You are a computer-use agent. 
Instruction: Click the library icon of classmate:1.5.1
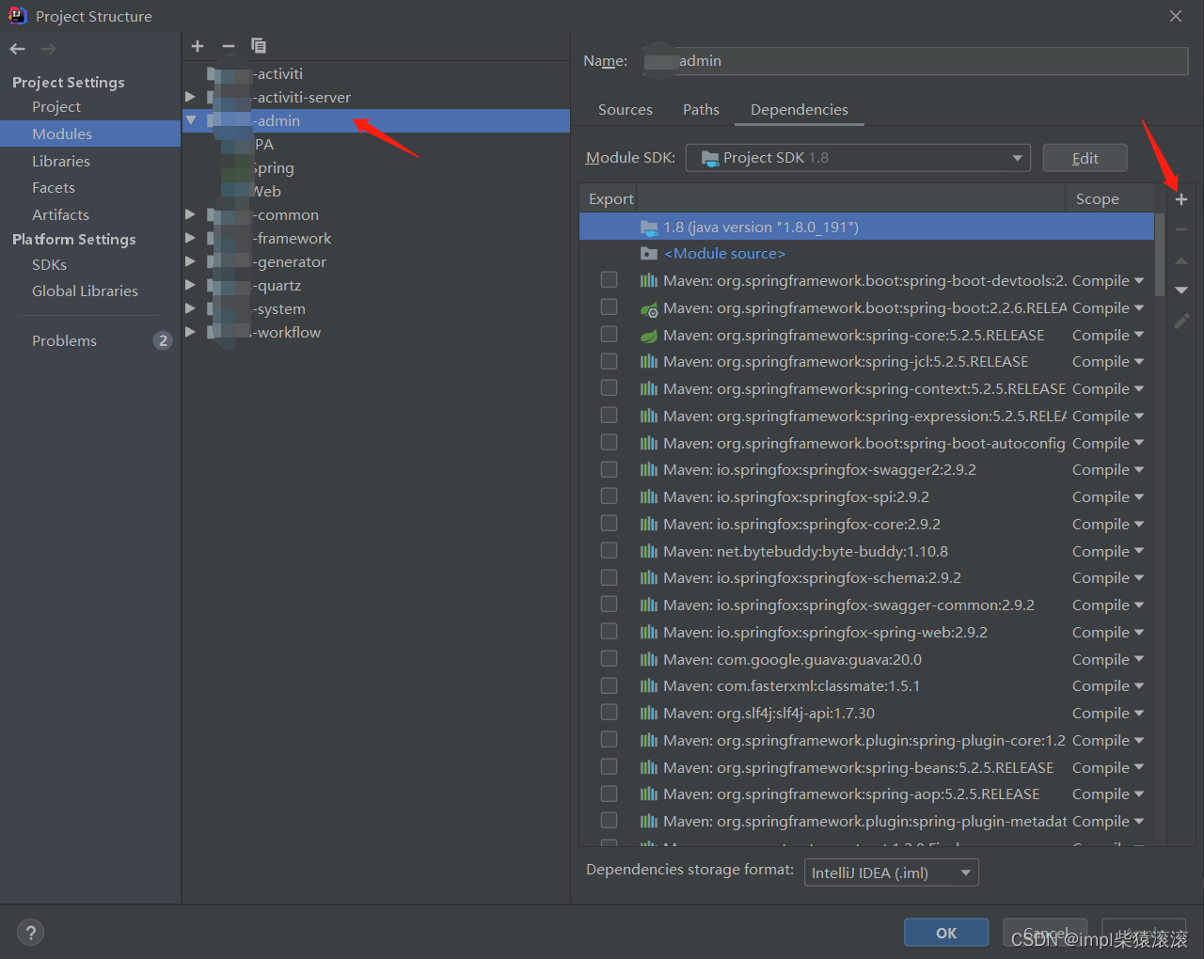649,686
